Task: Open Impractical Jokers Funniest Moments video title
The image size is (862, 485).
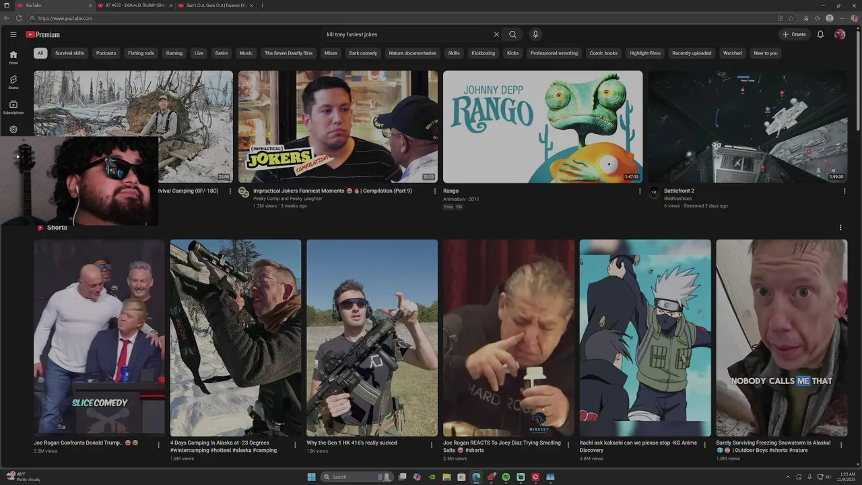Action: pos(333,191)
